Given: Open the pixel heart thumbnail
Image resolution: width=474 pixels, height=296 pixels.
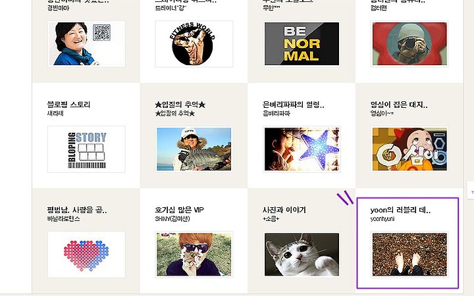Looking at the screenshot, I should [x=86, y=255].
